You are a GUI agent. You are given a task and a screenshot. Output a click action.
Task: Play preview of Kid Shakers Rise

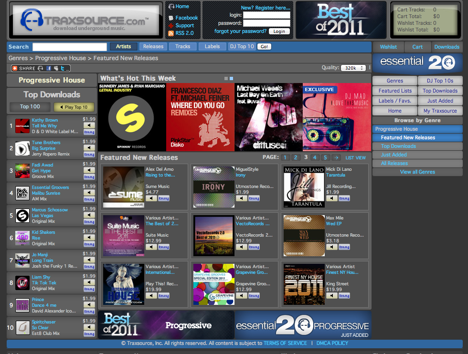(89, 238)
